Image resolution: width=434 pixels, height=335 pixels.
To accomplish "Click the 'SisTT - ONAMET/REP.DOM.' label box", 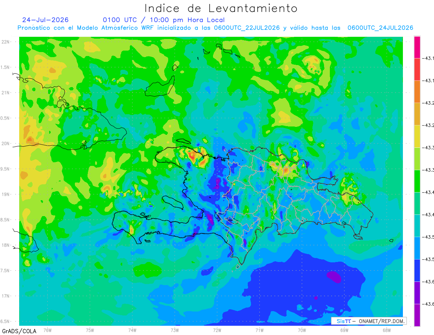I will [x=369, y=321].
